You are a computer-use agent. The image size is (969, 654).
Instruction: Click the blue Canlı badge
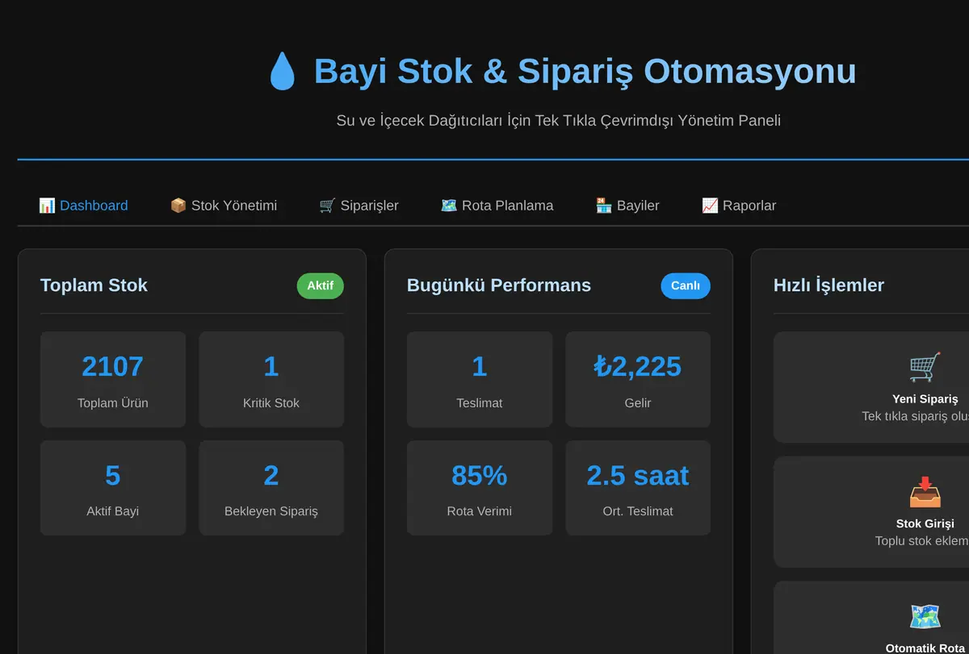(686, 285)
